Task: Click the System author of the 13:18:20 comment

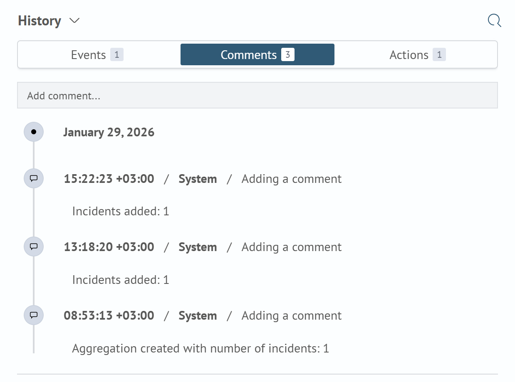Action: 198,246
